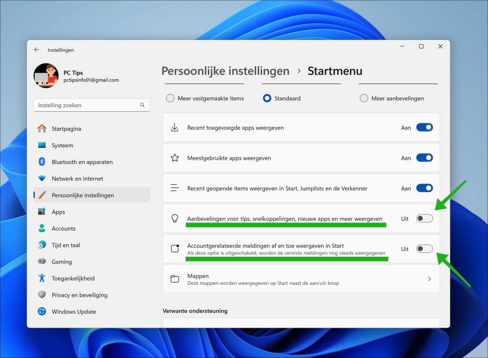Click the Persoonlijke instellingen brush icon
Screen dimensions: 488x358
(42, 195)
